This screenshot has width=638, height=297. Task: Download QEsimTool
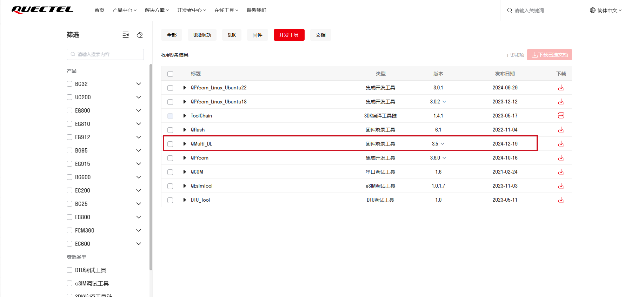561,186
